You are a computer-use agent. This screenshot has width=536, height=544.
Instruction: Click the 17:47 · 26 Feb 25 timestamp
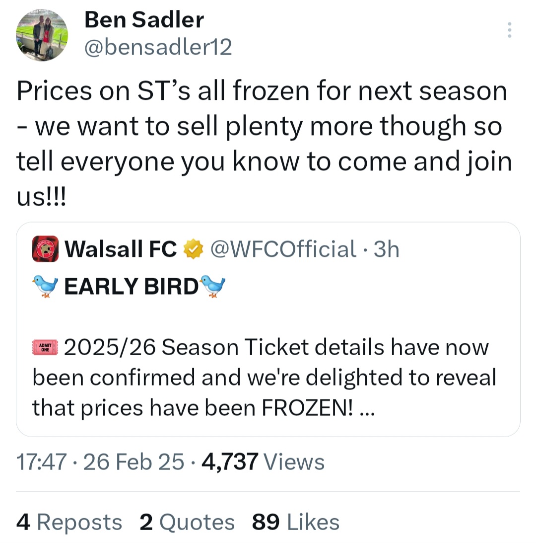click(100, 462)
